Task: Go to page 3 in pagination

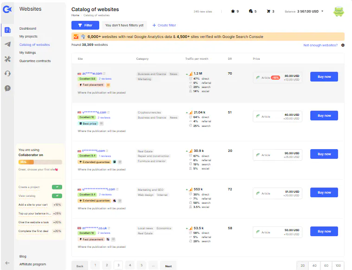Action: 118,265
